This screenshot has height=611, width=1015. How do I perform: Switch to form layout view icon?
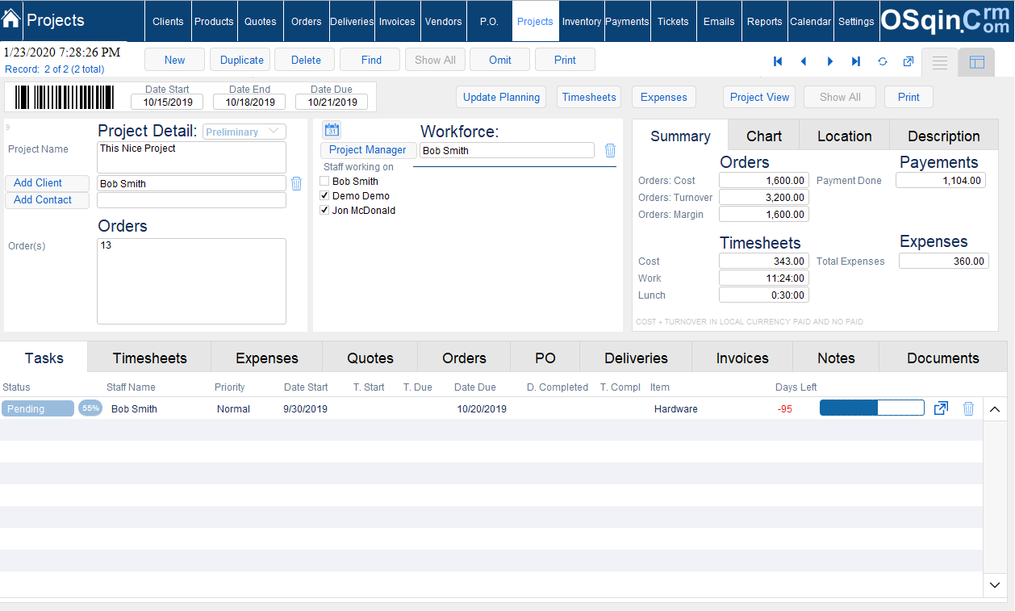(976, 62)
